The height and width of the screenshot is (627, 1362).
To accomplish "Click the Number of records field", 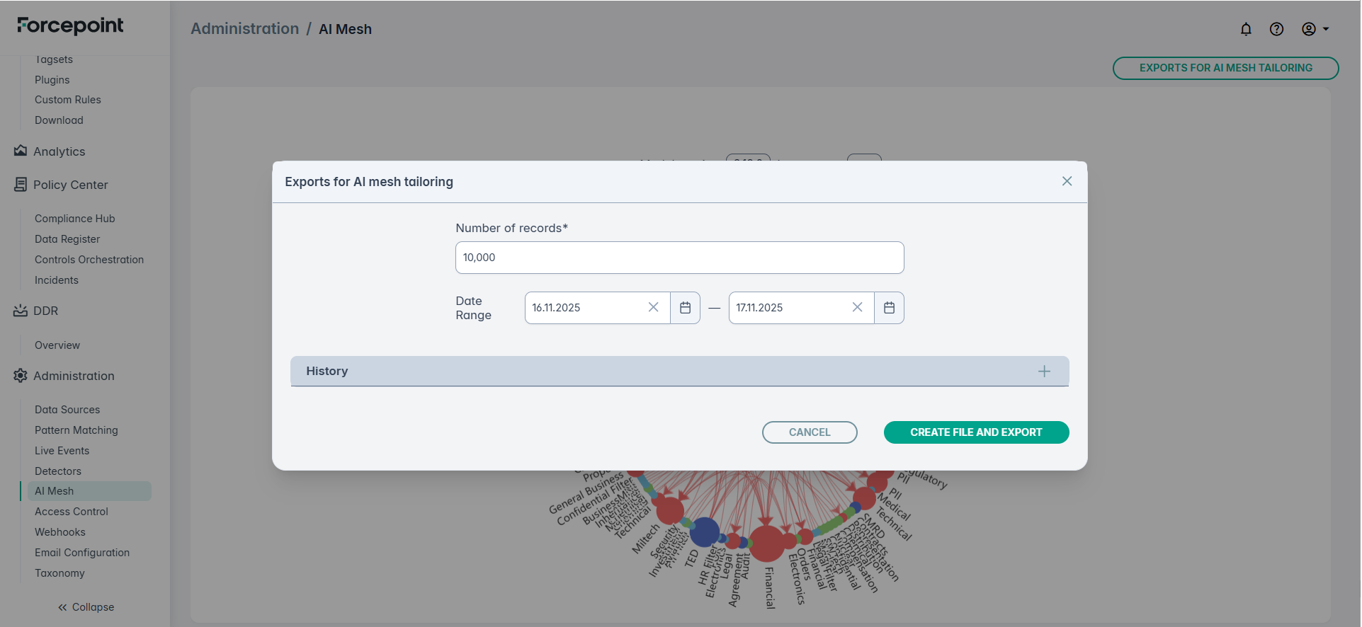I will point(679,258).
